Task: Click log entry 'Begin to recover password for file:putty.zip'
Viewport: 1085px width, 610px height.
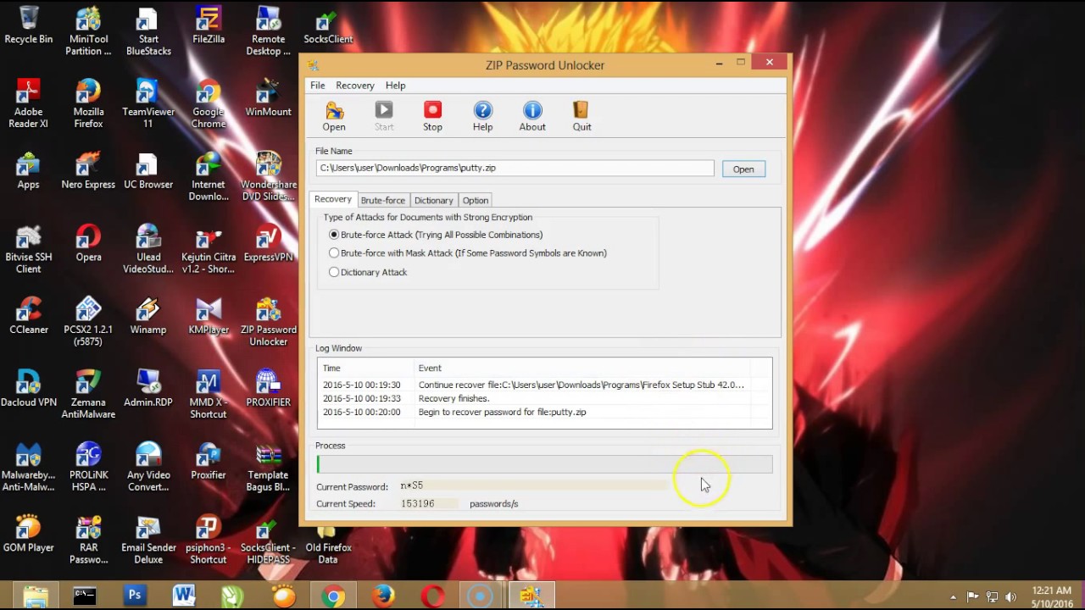Action: tap(502, 412)
